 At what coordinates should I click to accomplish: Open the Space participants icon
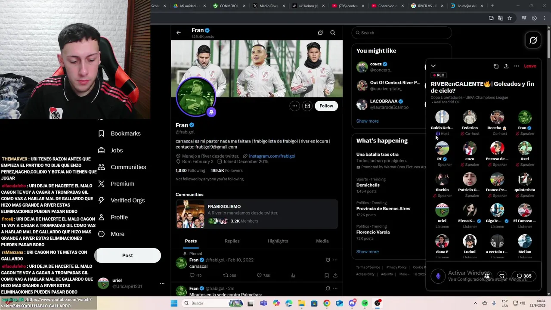coord(487,276)
